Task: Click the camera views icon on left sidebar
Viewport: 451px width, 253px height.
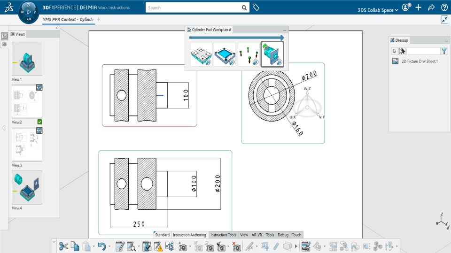Action: pos(4,44)
